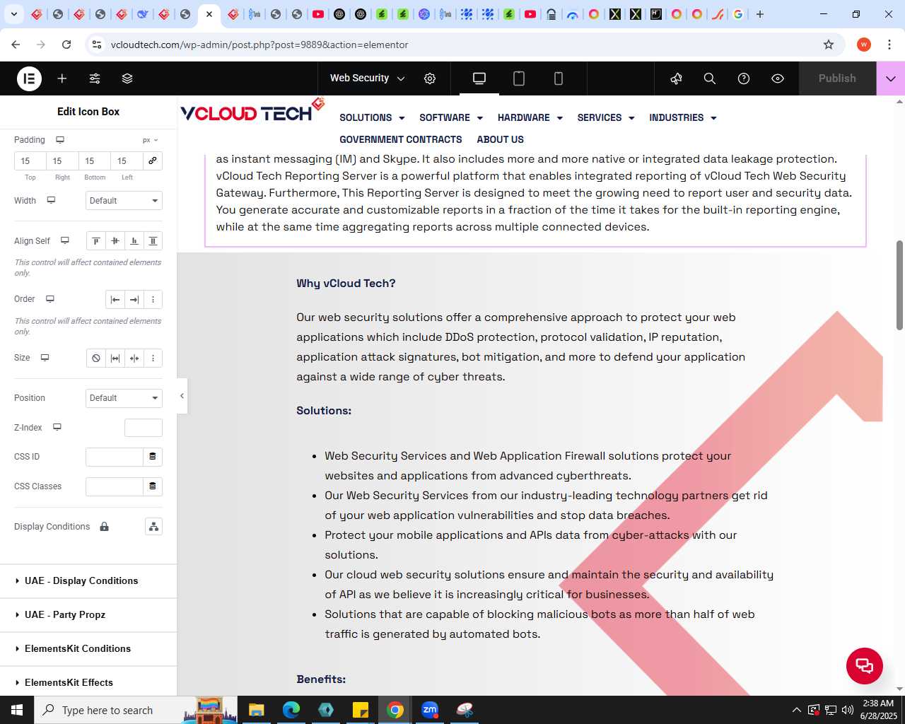Switch to tablet preview mode
905x724 pixels.
pos(519,78)
